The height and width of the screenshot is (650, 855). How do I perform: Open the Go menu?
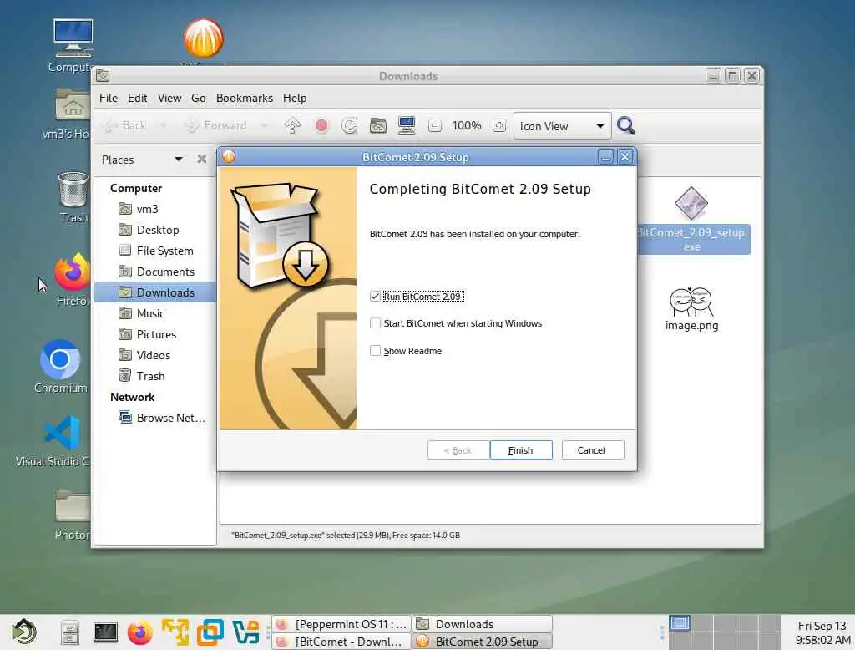pyautogui.click(x=199, y=99)
